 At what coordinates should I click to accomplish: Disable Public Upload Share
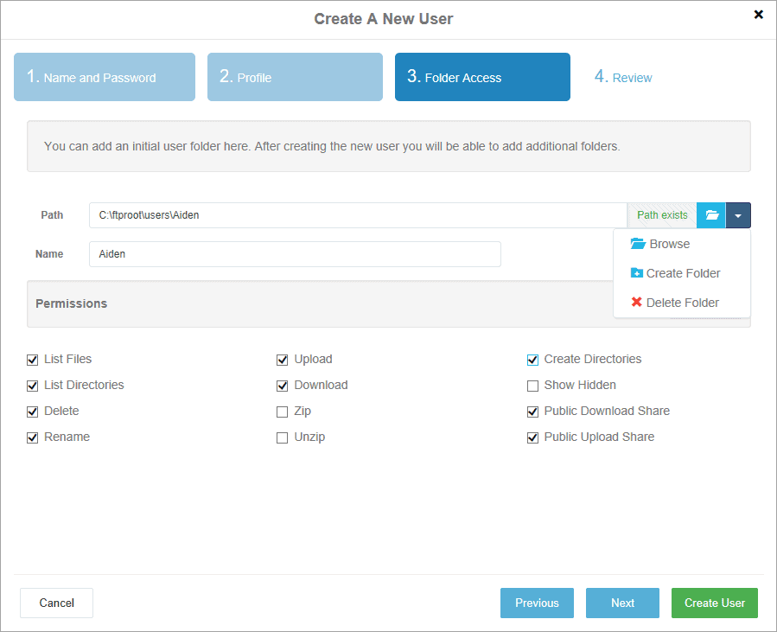point(532,437)
